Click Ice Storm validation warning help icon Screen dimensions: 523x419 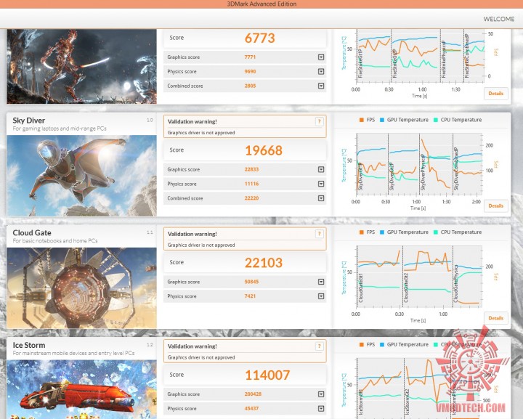tap(319, 346)
